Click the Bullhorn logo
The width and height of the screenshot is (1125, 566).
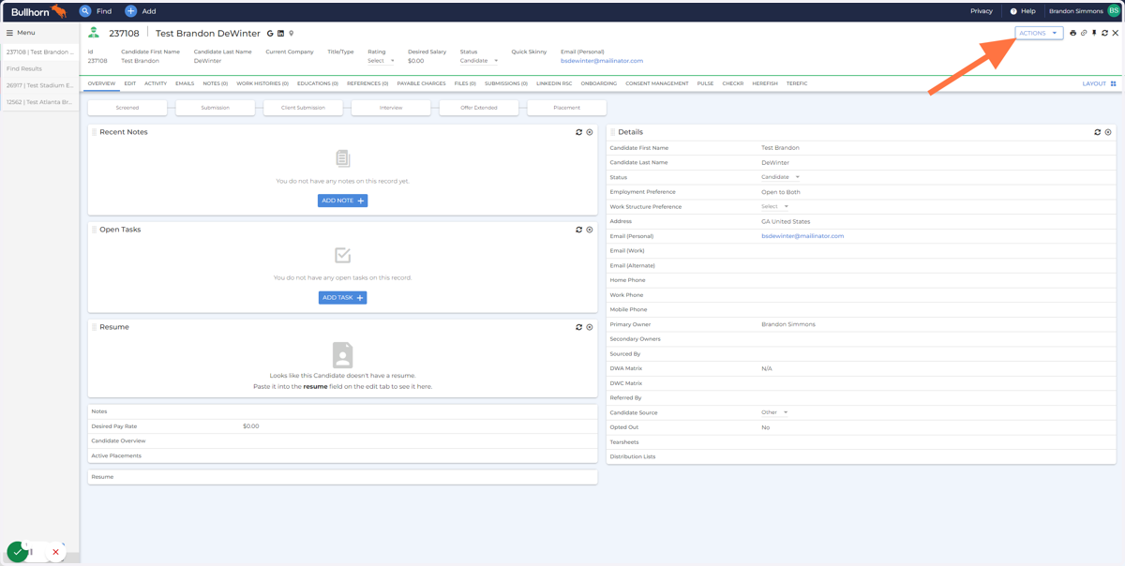[38, 11]
